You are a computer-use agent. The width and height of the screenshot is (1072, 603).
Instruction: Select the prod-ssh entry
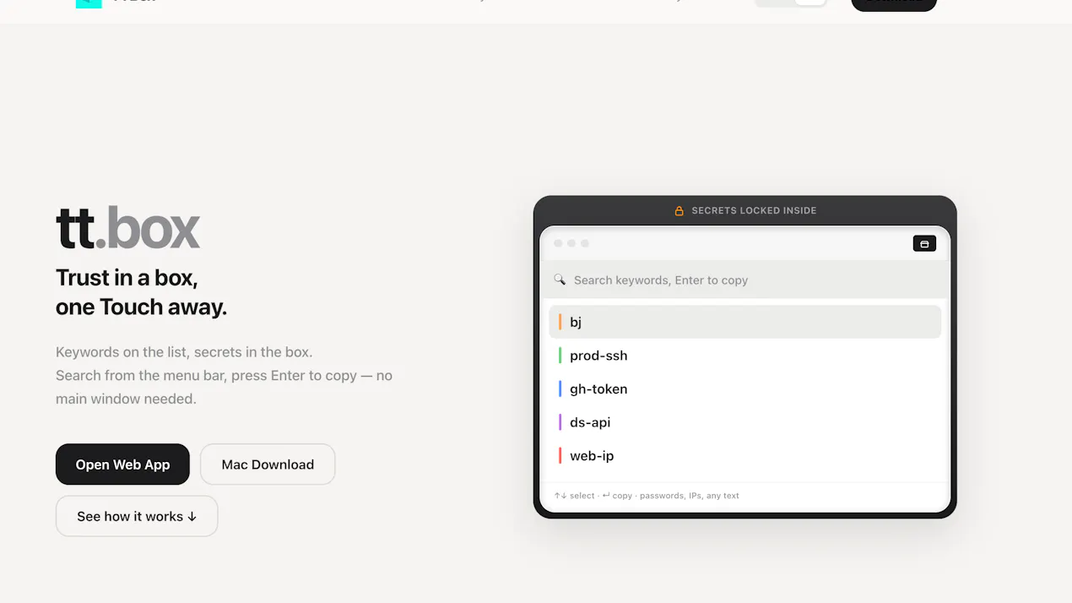(x=744, y=356)
